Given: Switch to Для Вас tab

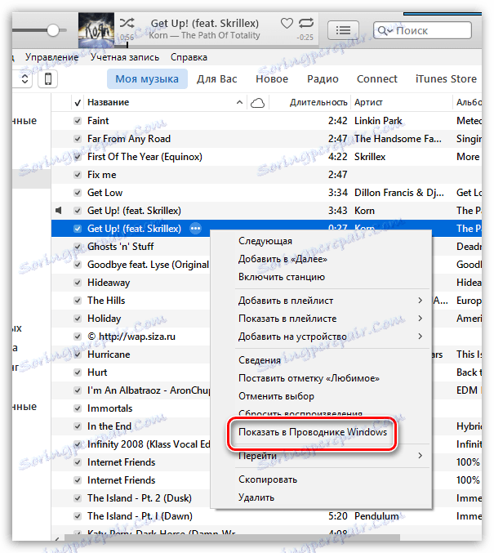Looking at the screenshot, I should coord(217,79).
